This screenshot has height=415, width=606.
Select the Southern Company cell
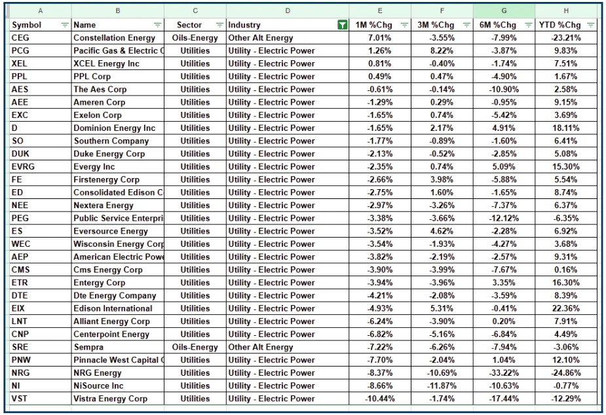click(x=118, y=141)
